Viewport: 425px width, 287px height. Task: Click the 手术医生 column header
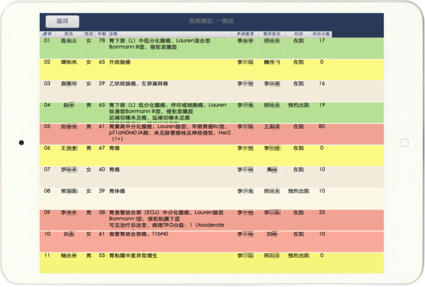(x=245, y=34)
